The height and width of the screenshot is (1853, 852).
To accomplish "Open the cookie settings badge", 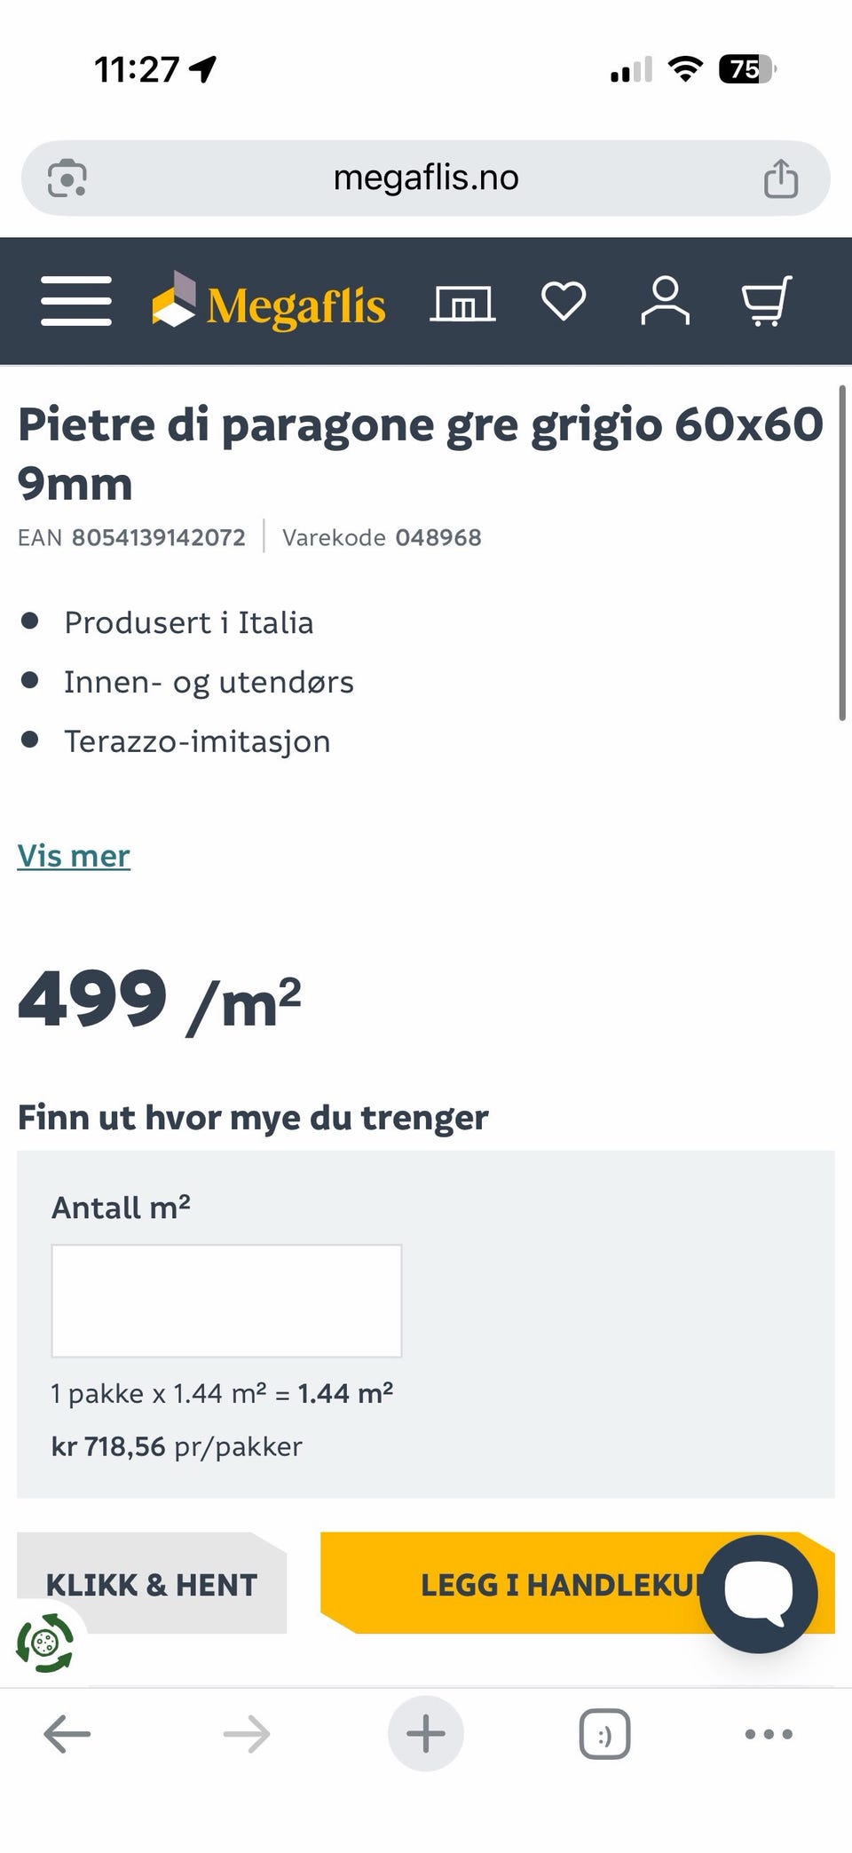I will pos(44,1643).
